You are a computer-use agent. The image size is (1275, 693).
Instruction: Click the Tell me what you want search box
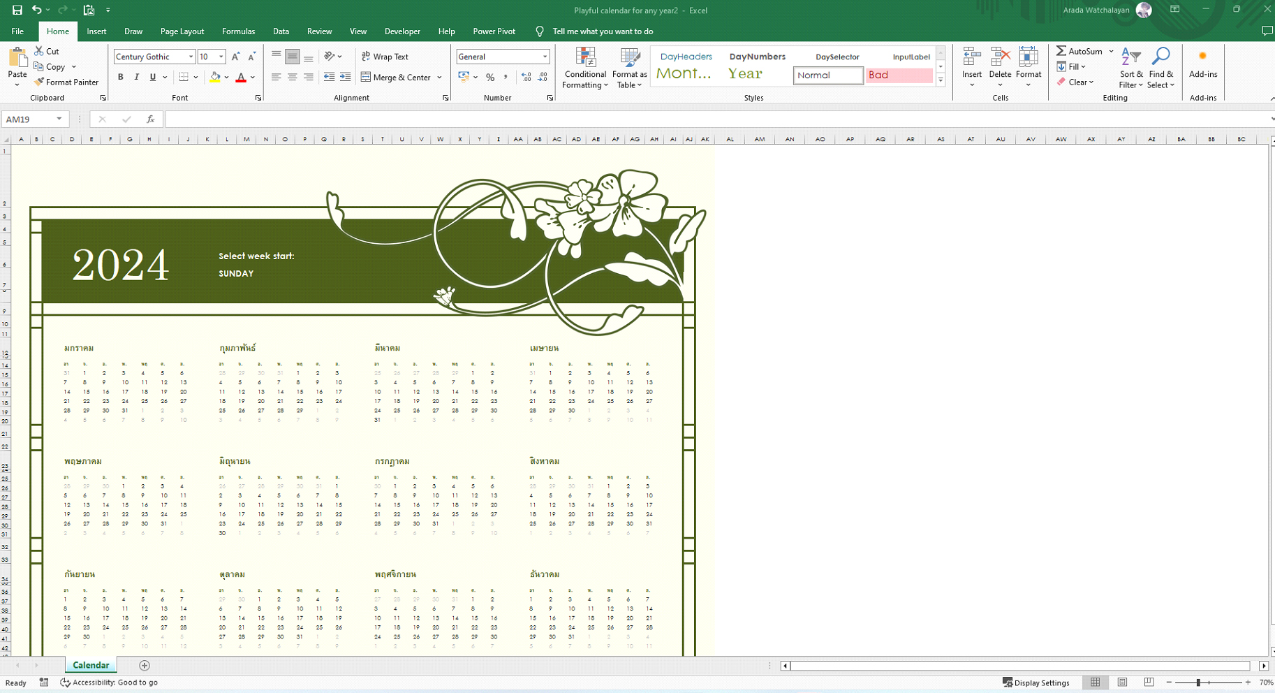point(603,31)
